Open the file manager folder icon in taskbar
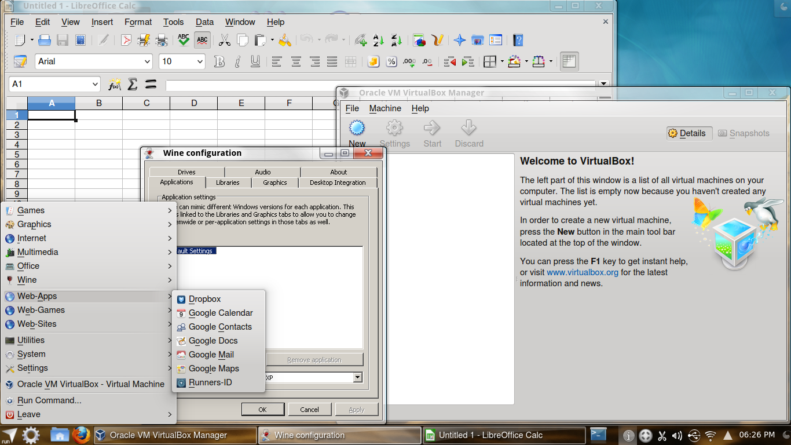Viewport: 791px width, 445px height. click(x=60, y=435)
